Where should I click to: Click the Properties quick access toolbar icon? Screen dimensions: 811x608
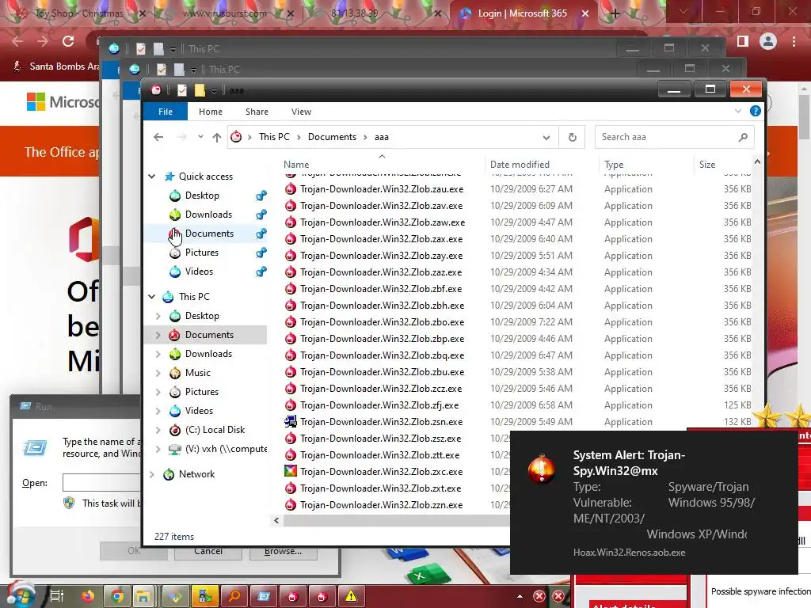(182, 90)
